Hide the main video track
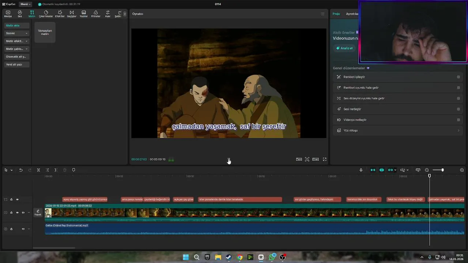Screen dimensions: 468x263 (17, 213)
